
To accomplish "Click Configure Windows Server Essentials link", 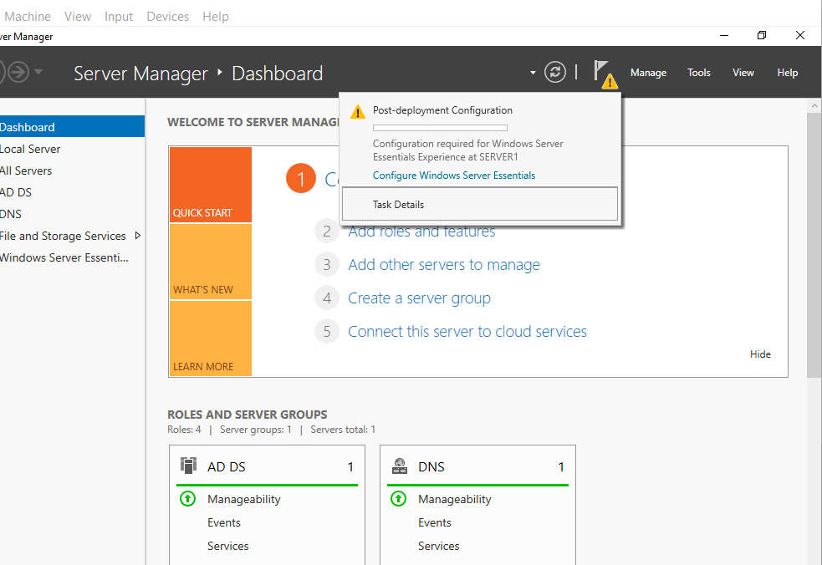I will click(454, 175).
